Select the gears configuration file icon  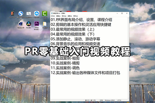[x=29, y=14]
